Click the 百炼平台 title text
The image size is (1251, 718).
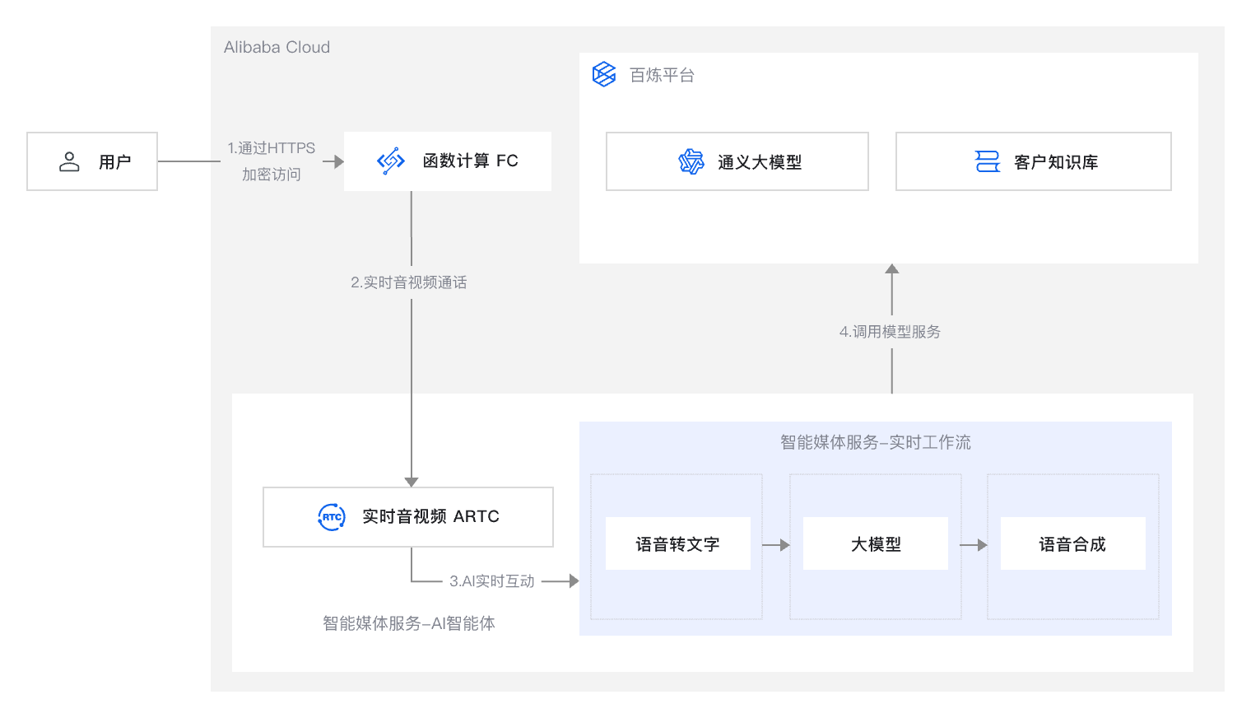662,75
